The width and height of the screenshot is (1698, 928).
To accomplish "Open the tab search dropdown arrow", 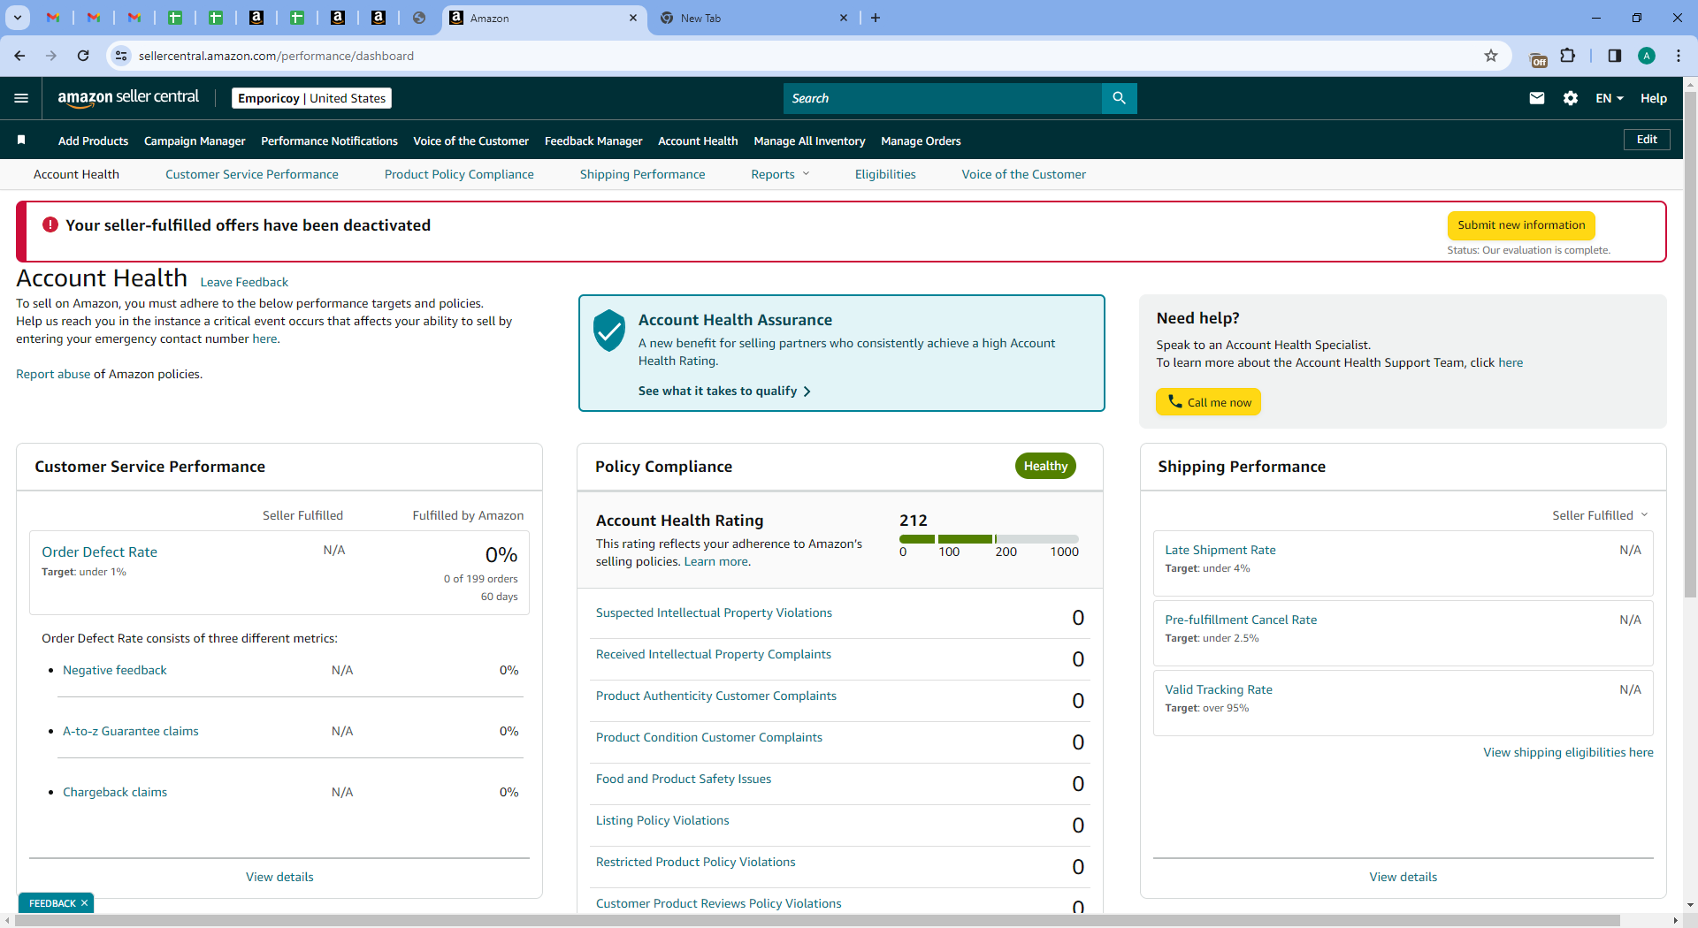I will (x=17, y=18).
